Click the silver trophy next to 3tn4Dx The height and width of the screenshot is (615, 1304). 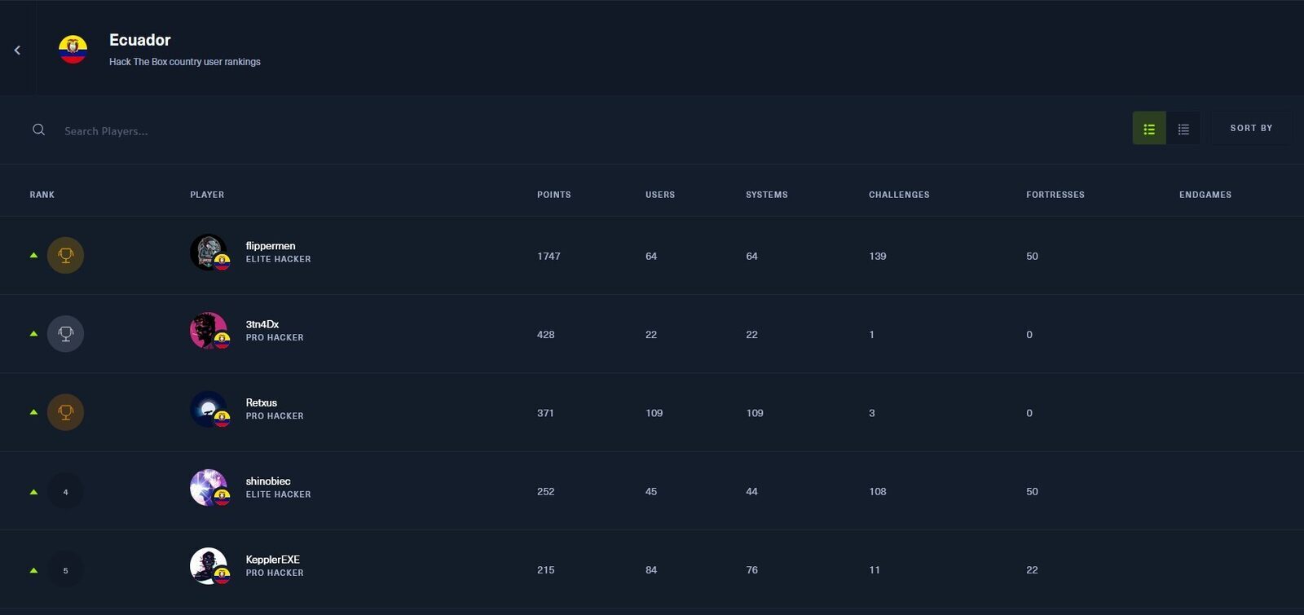(65, 333)
